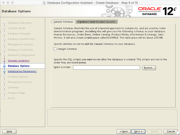This screenshot has height=135, width=180.
Task: Click the Summary step label
Action: (13, 88)
